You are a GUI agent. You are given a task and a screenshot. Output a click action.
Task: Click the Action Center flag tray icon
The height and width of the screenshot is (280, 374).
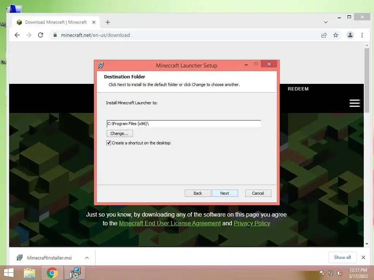pos(322,273)
